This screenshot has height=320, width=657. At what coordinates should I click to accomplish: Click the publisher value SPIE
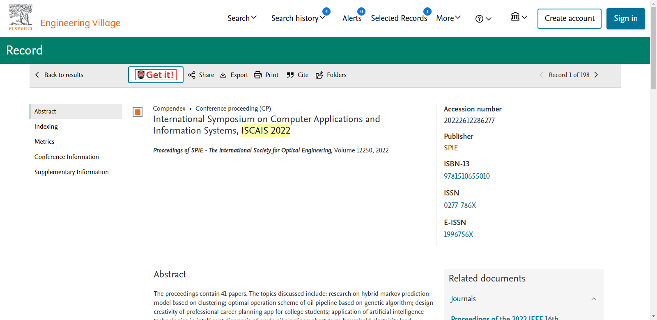pos(451,148)
